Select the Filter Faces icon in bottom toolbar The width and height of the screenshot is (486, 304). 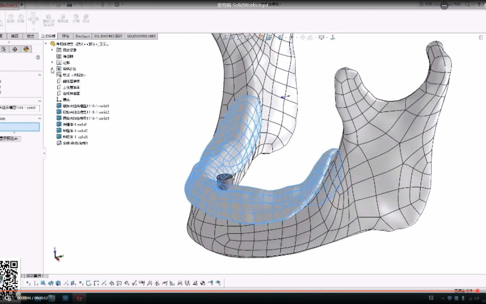(x=43, y=283)
